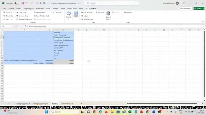Collapse the ribbon with the chevron
The image size is (206, 115).
point(203,22)
